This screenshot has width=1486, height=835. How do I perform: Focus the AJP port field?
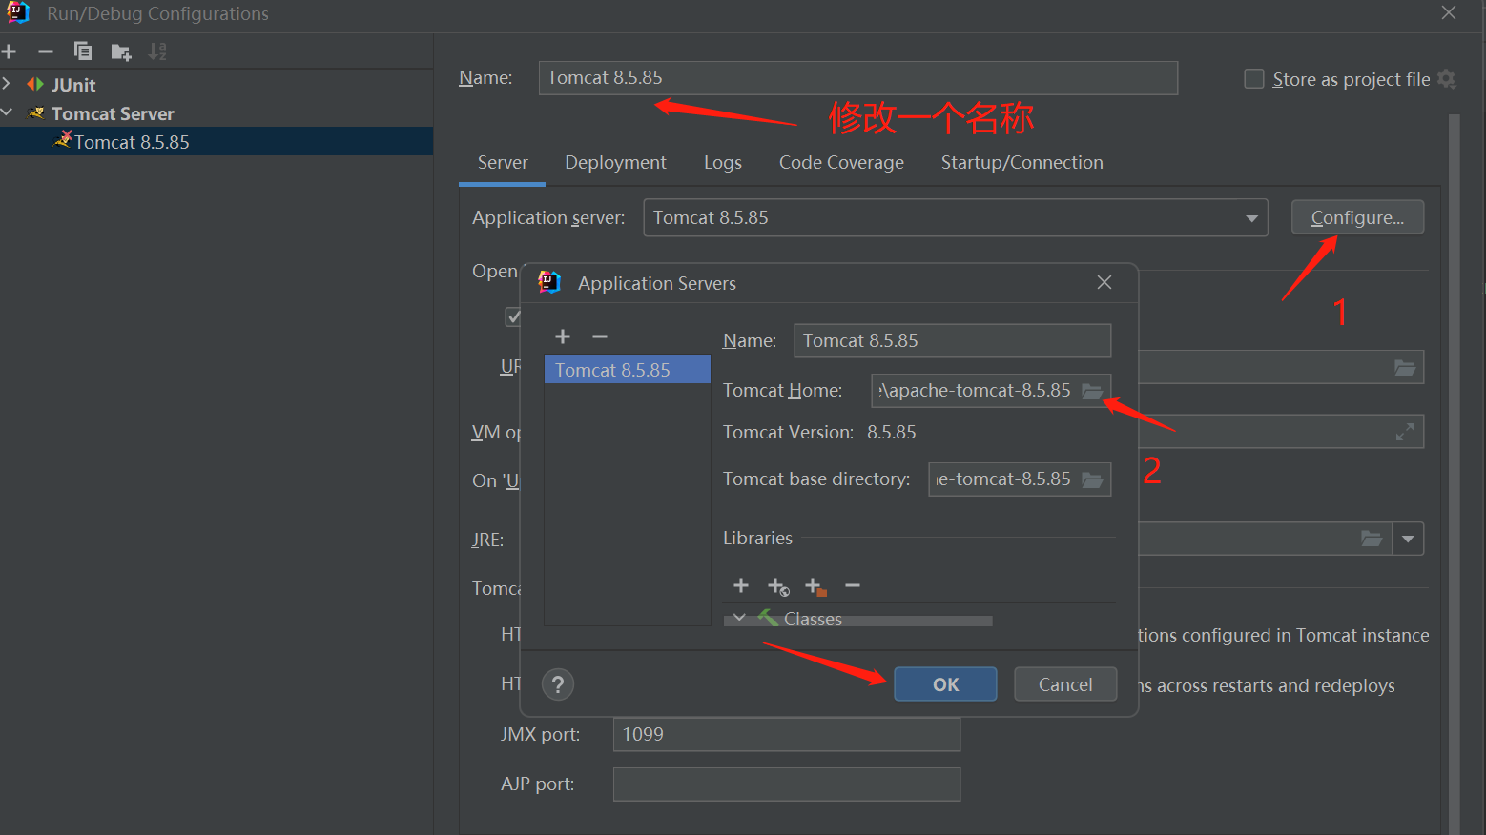coord(787,784)
